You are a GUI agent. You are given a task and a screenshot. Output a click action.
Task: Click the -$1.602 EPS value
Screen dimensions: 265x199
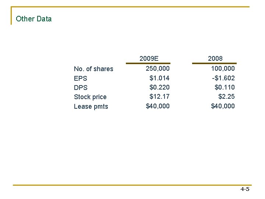pos(223,78)
